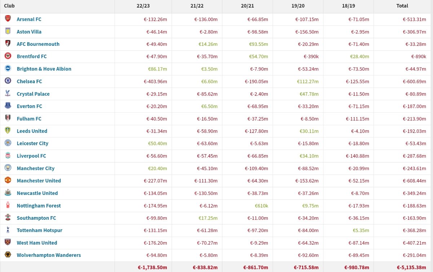Open the Brighton & Hove Albion link
The image size is (433, 272).
44,69
